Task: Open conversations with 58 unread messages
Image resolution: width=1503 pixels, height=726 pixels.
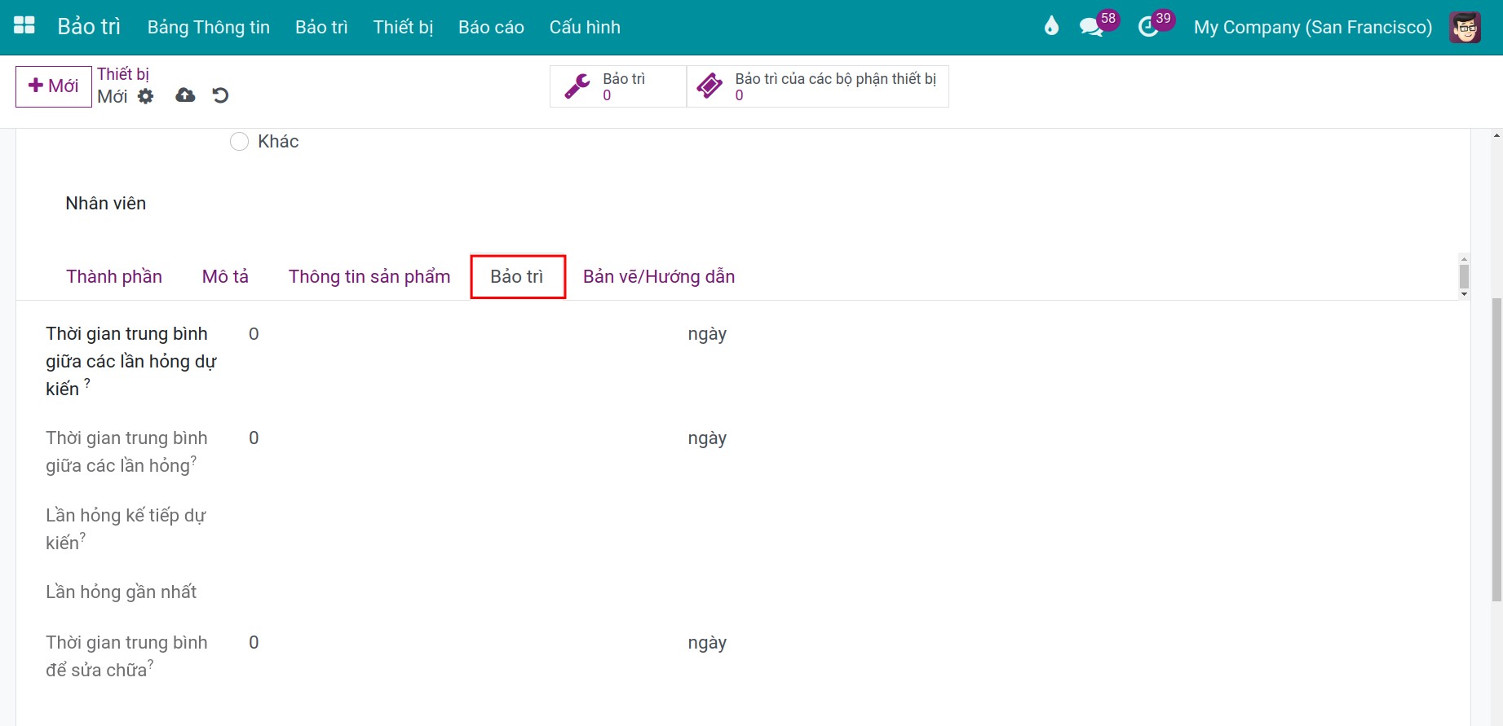Action: pos(1098,25)
